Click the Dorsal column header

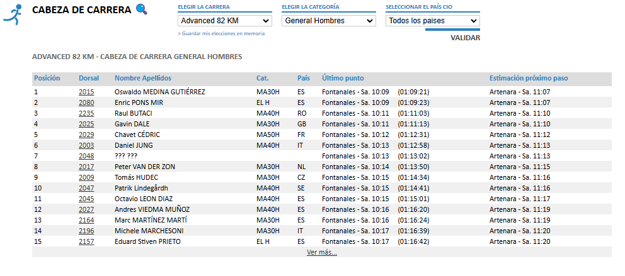click(x=89, y=79)
